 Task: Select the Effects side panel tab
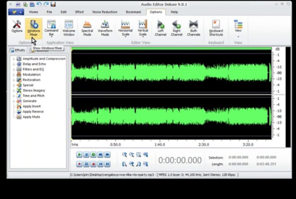[18, 50]
